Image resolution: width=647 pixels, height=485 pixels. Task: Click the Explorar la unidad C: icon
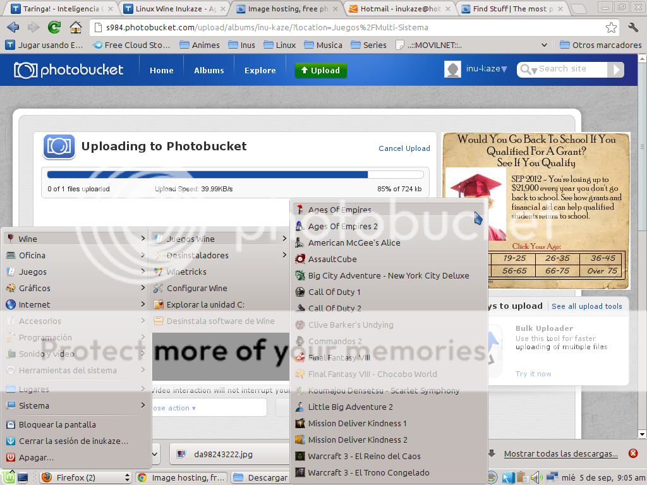pyautogui.click(x=158, y=305)
